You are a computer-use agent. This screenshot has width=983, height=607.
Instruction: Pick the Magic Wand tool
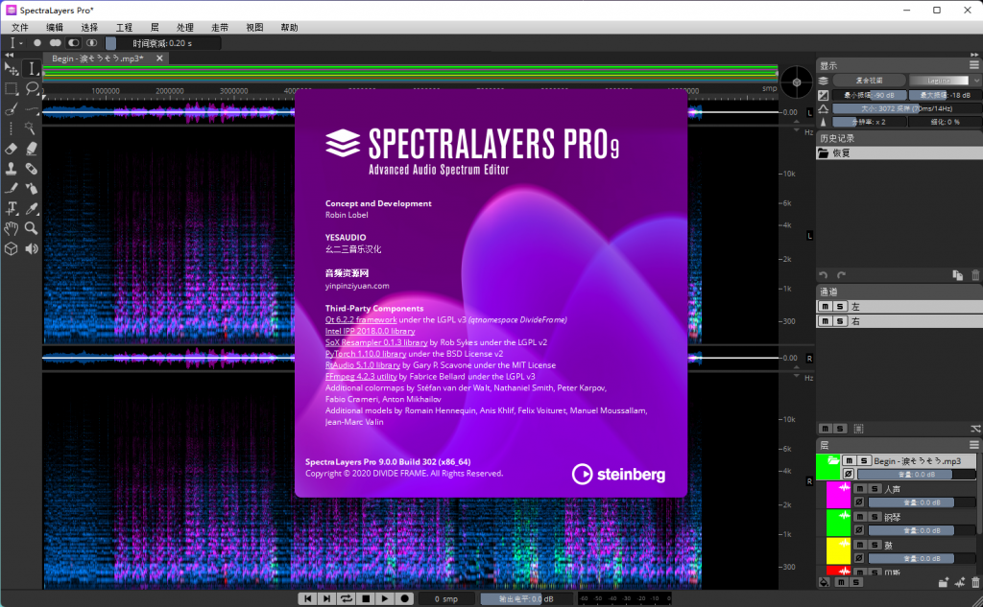tap(32, 128)
